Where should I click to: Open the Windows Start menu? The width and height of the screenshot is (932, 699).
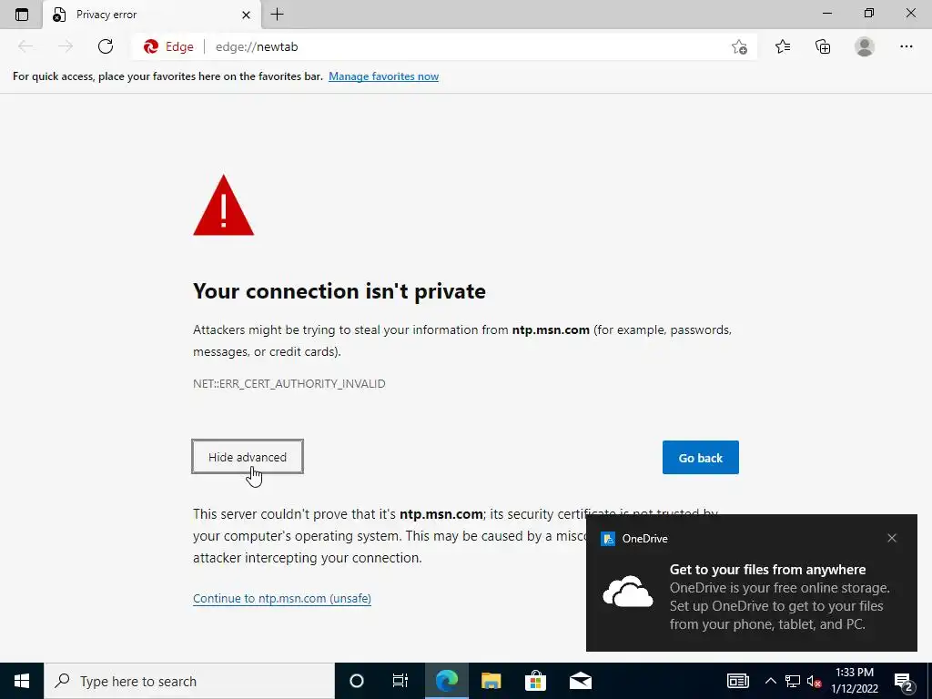click(x=22, y=681)
